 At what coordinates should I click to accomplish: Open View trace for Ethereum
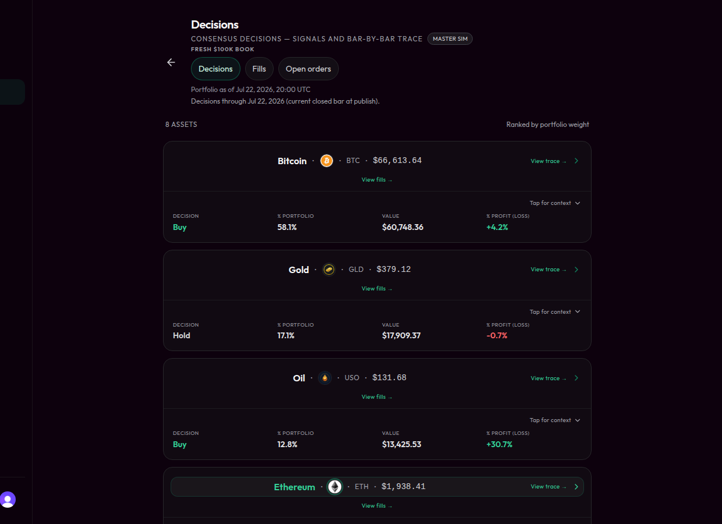548,487
